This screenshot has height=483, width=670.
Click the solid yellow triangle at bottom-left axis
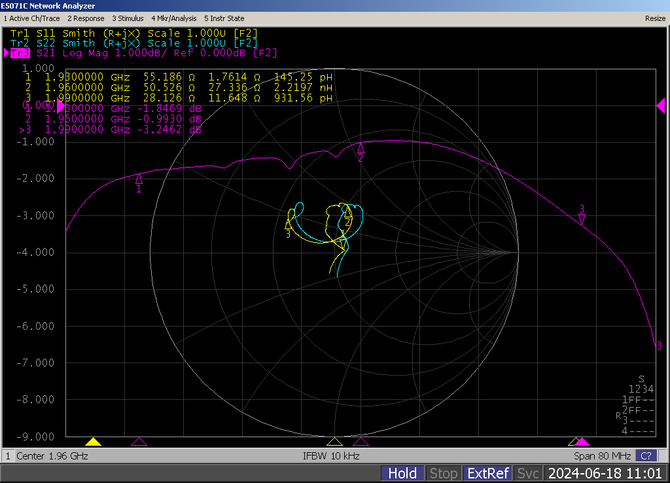93,442
